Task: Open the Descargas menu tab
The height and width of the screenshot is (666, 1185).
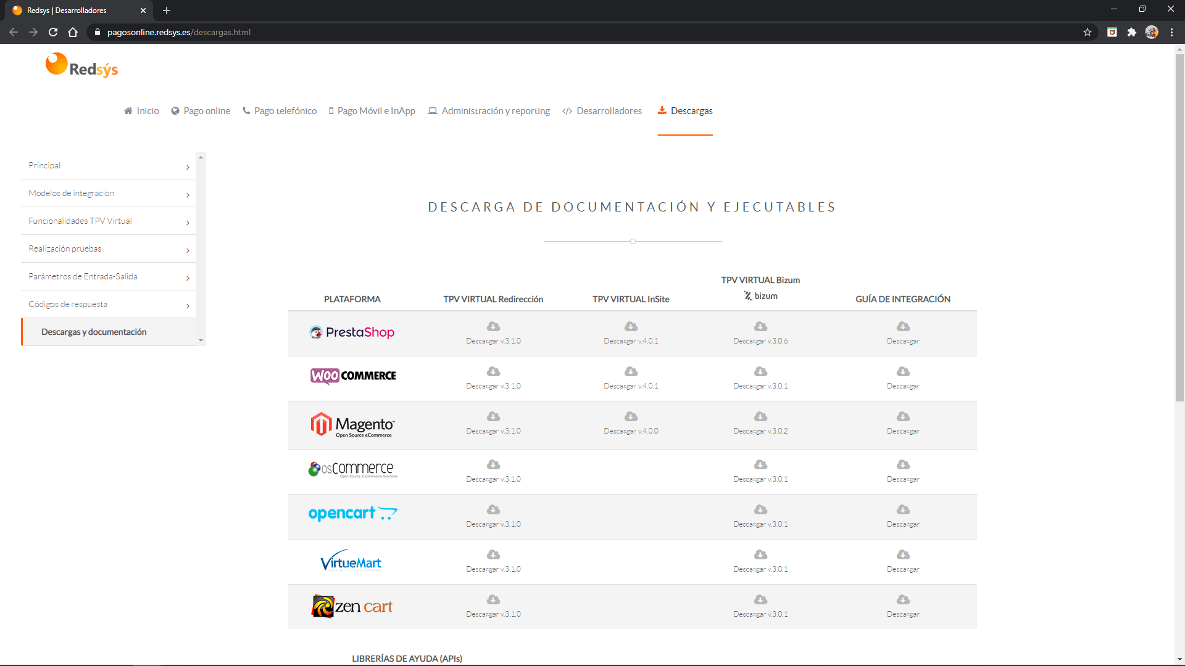Action: click(x=685, y=111)
